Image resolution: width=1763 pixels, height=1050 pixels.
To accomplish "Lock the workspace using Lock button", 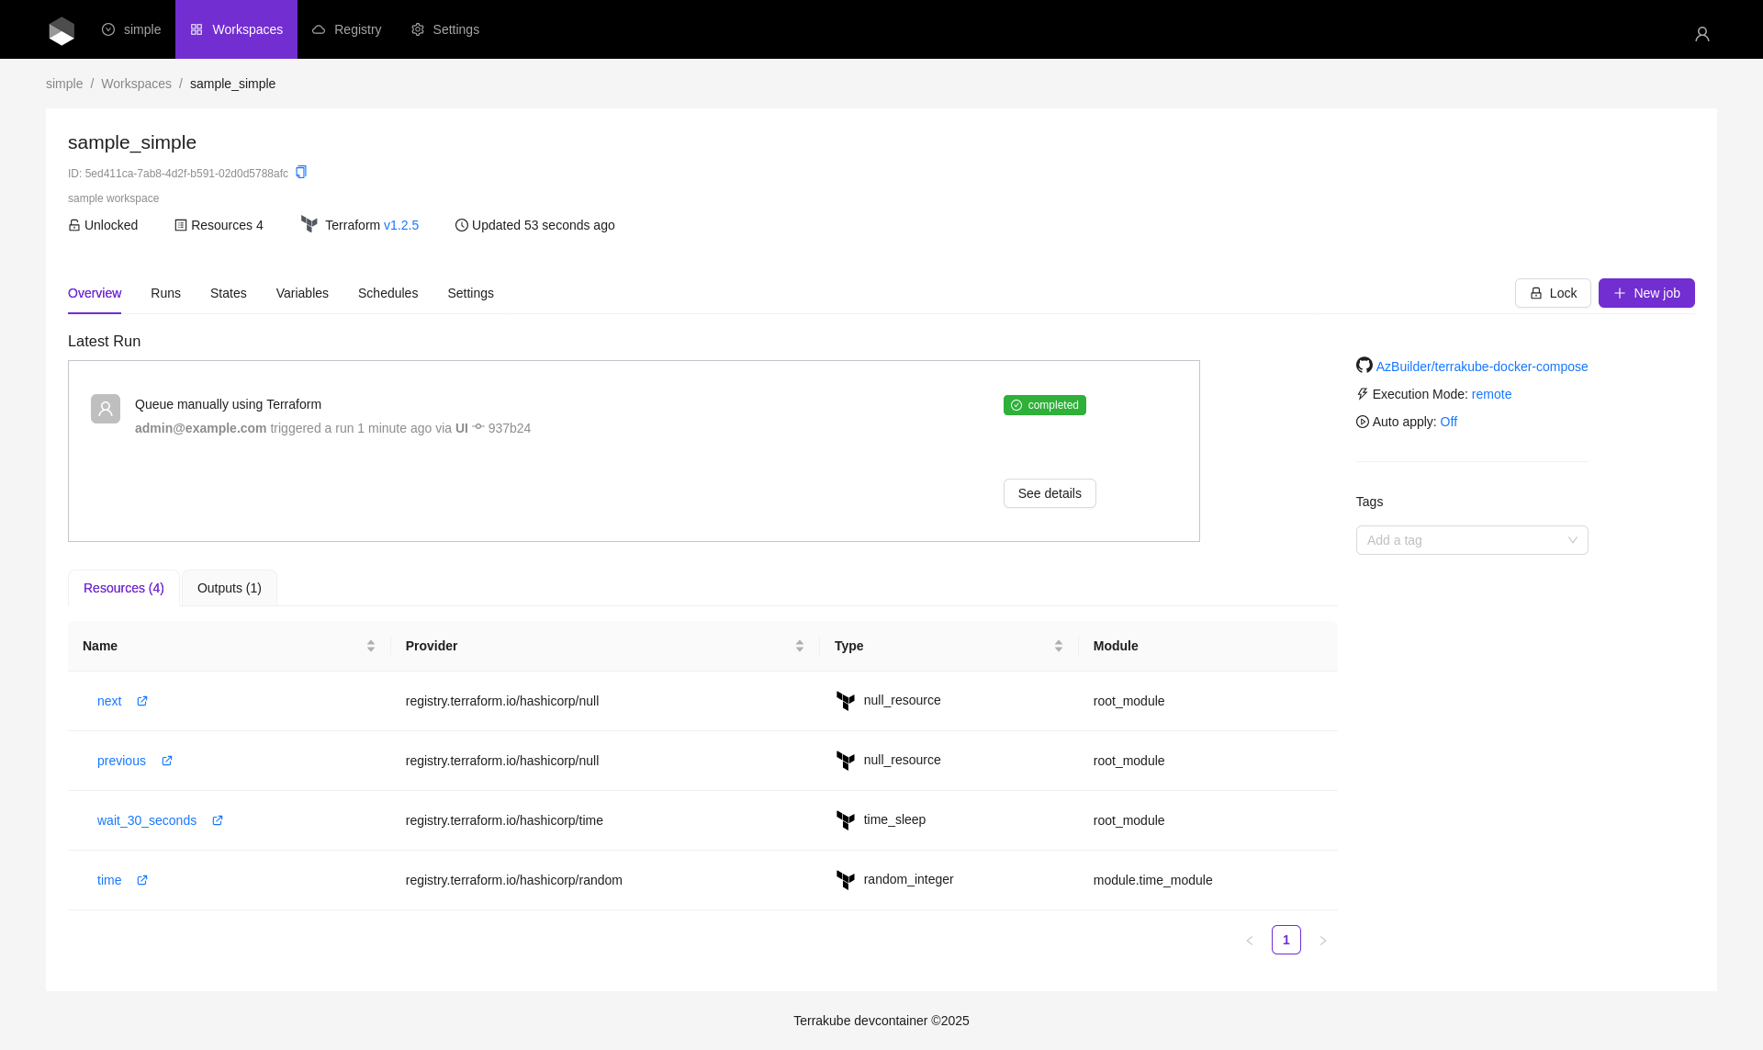I will click(x=1552, y=293).
